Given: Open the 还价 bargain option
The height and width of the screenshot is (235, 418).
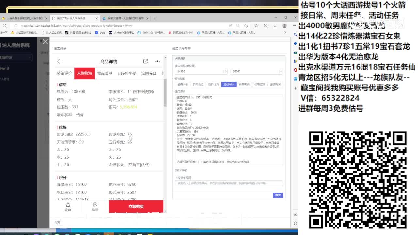Looking at the screenshot, I should (x=95, y=207).
